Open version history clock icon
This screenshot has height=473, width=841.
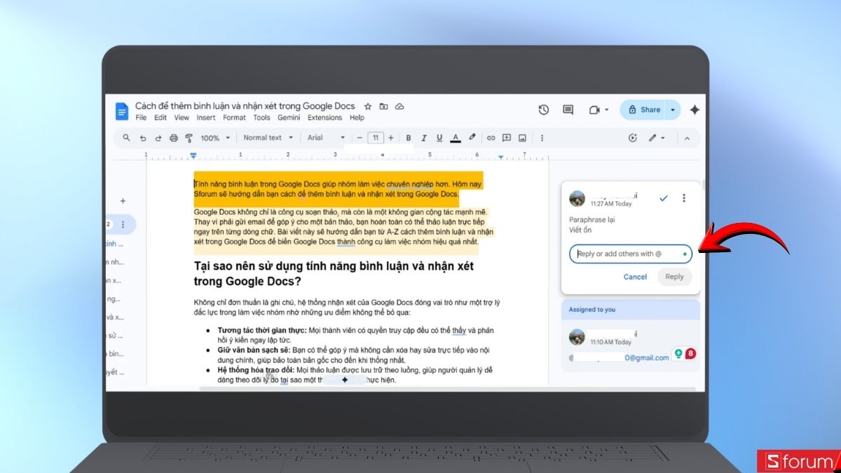[544, 110]
